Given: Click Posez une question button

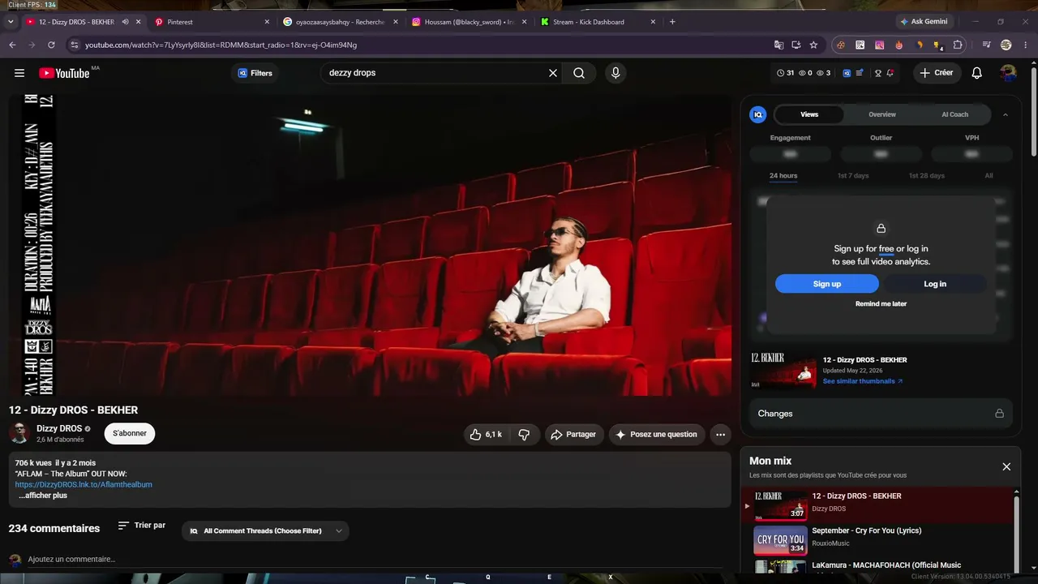Looking at the screenshot, I should coord(656,435).
